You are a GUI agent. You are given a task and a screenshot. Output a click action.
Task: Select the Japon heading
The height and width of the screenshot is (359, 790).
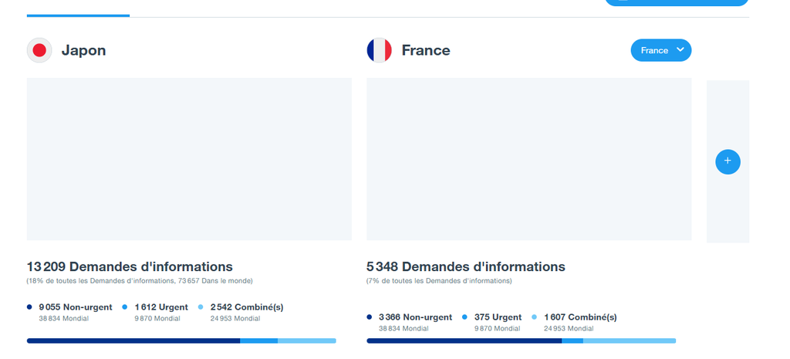click(83, 50)
